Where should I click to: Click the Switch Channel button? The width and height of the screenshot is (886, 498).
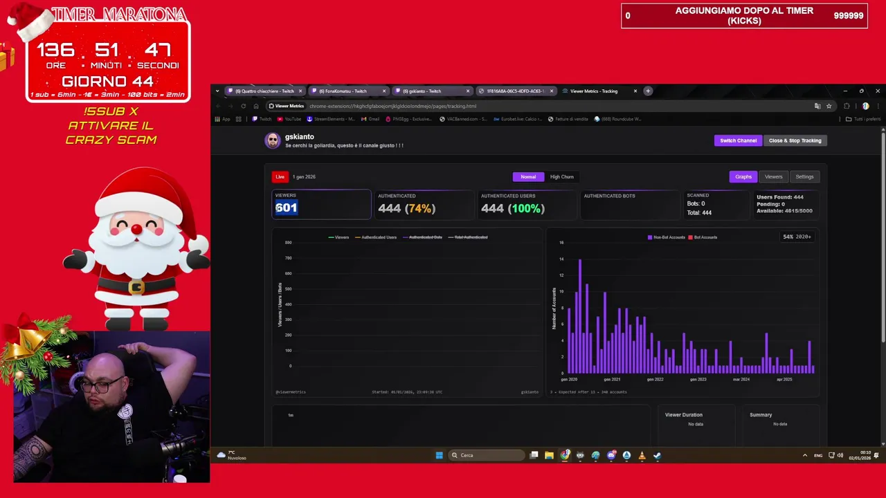click(738, 140)
